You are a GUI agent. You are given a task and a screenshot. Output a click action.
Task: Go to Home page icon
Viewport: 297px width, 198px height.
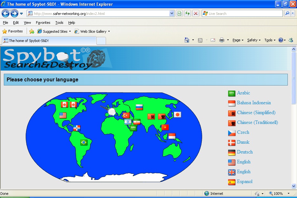click(187, 40)
